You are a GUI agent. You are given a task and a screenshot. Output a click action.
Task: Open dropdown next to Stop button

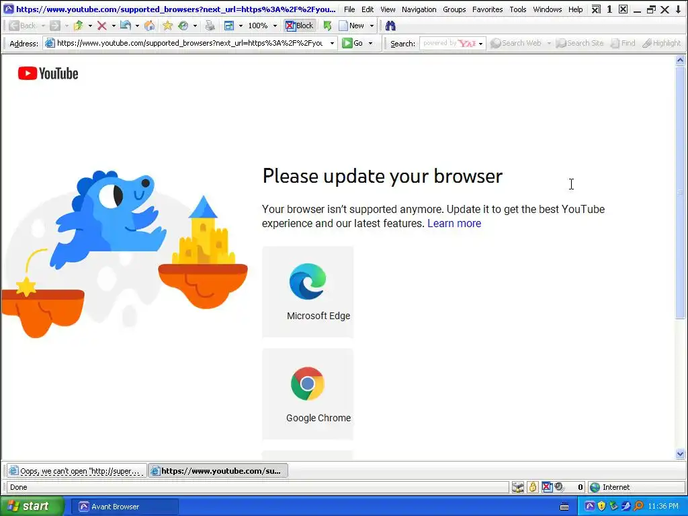(113, 26)
